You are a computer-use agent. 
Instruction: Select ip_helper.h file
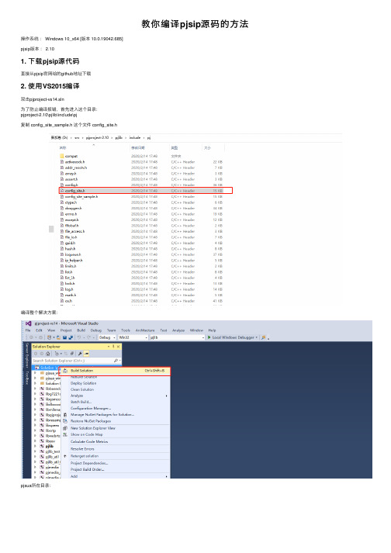tap(74, 261)
